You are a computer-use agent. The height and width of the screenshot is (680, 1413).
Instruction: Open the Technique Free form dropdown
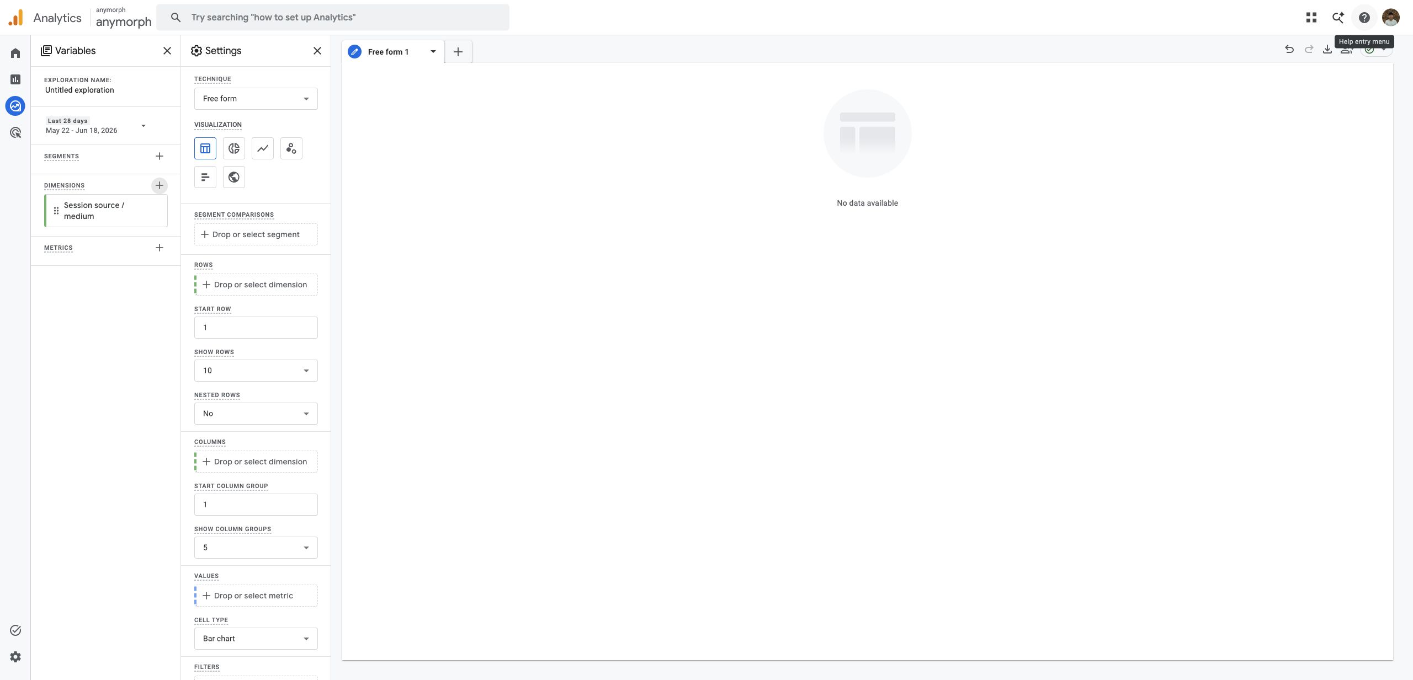tap(256, 99)
